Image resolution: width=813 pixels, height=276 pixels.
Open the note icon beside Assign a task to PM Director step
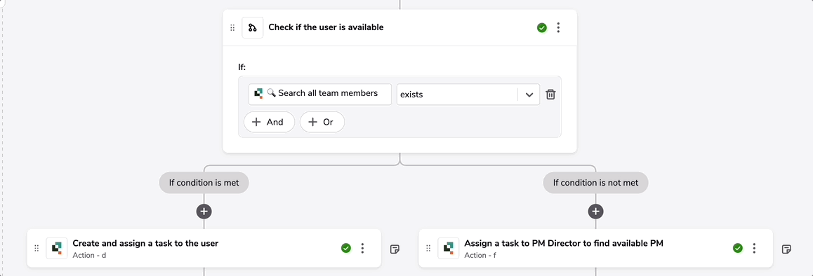[x=786, y=249]
